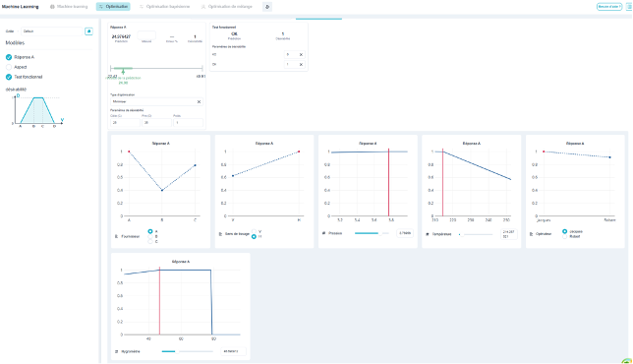Open the Default selector dropdown
Screen dimensions: 633x364
click(52, 31)
